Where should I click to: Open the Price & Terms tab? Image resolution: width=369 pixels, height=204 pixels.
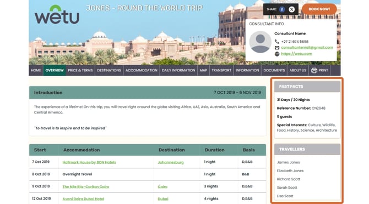pos(80,70)
